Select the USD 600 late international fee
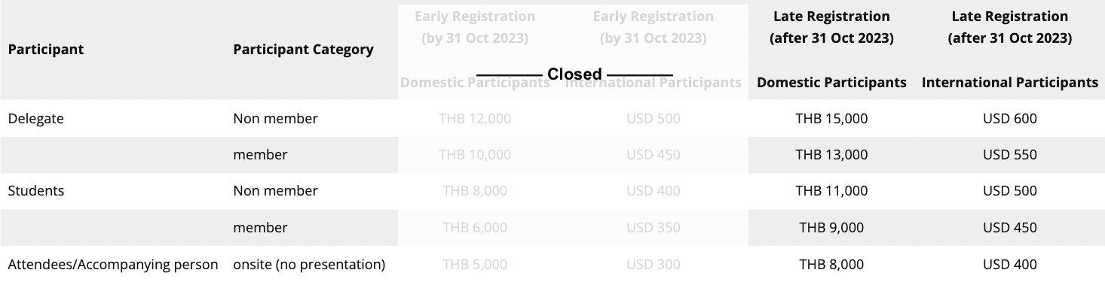Image resolution: width=1105 pixels, height=282 pixels. (x=1009, y=118)
